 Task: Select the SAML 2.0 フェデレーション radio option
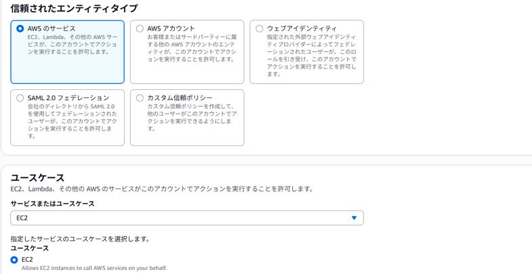(20, 98)
